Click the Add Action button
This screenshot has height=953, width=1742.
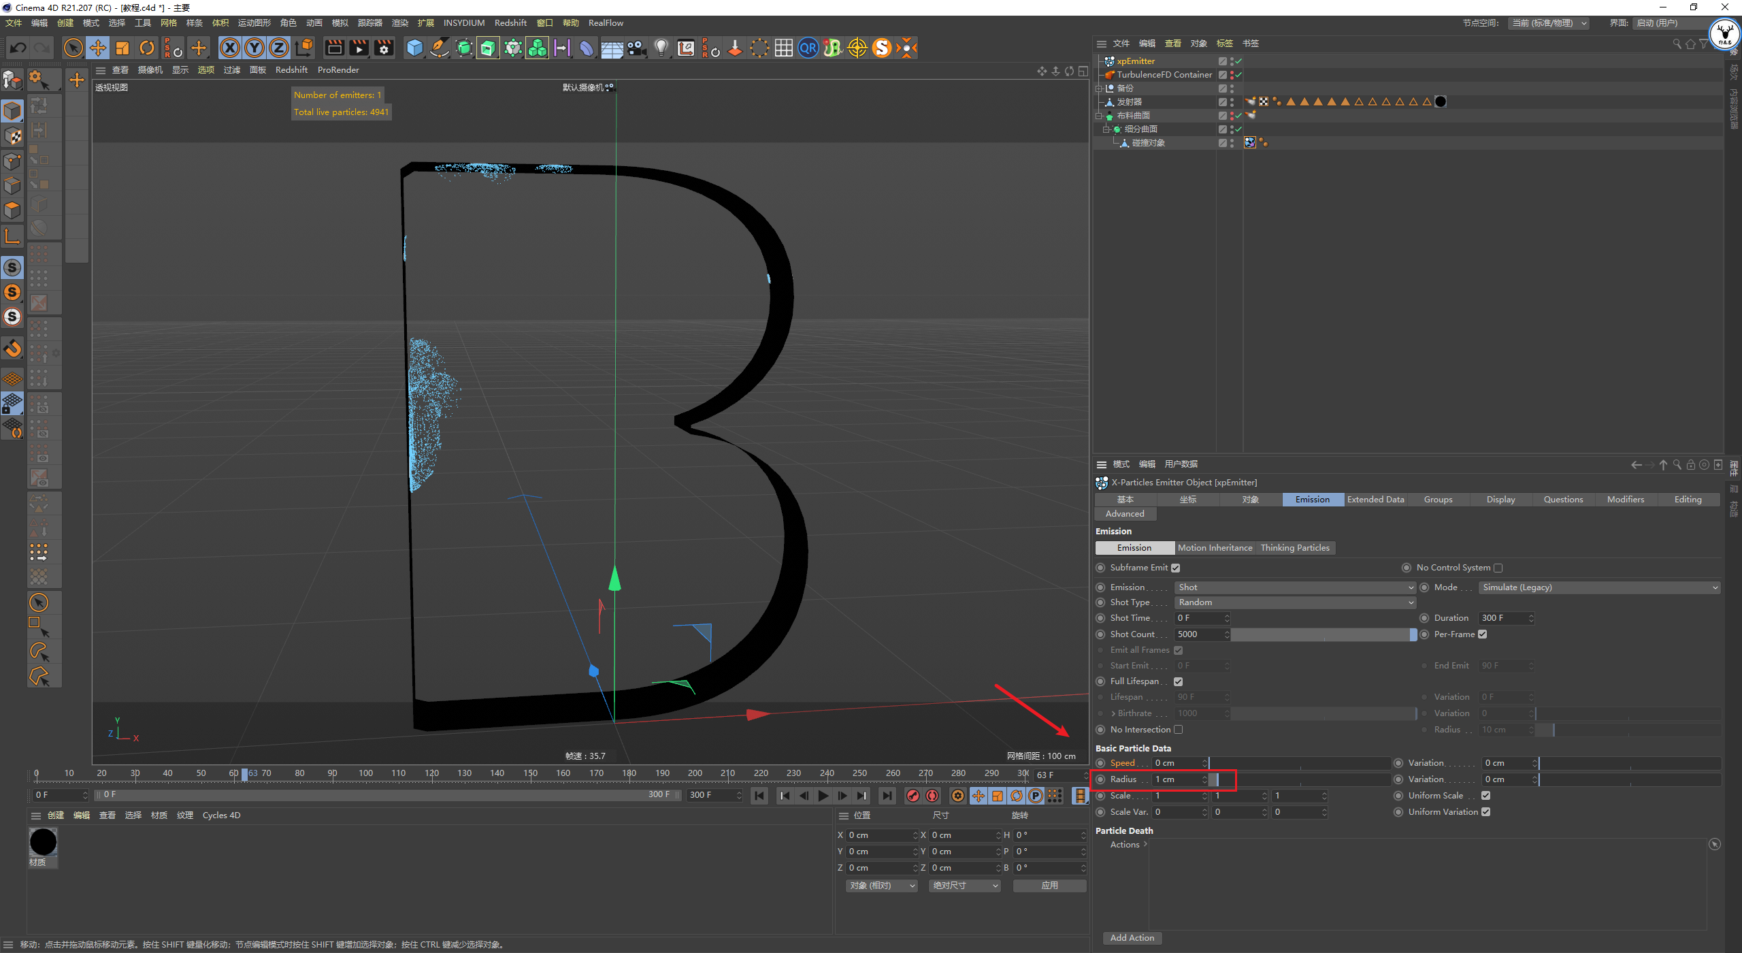click(x=1132, y=937)
